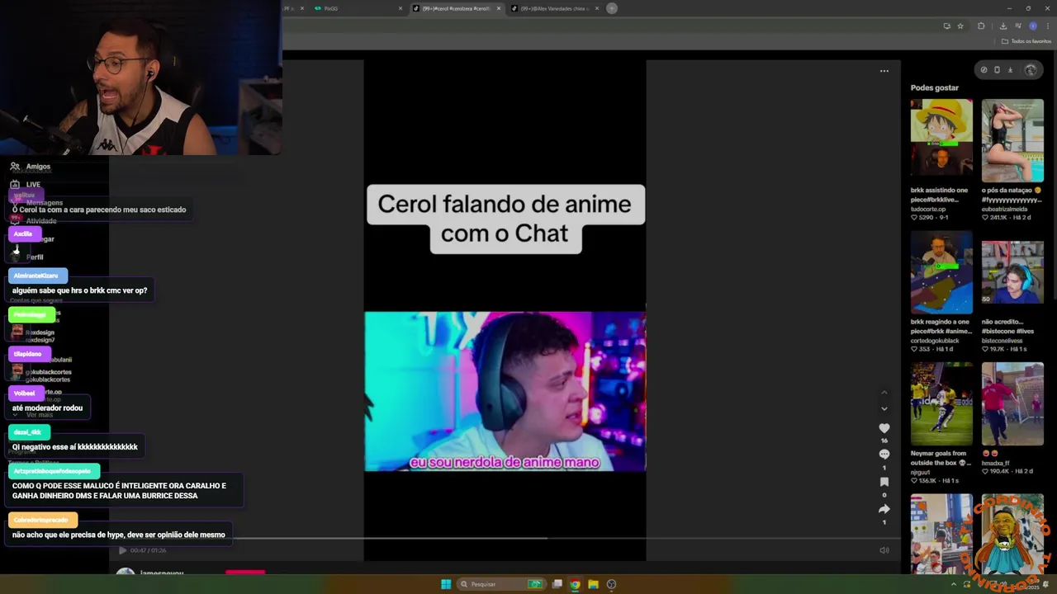The image size is (1057, 594).
Task: Play the video using the play button
Action: click(122, 550)
